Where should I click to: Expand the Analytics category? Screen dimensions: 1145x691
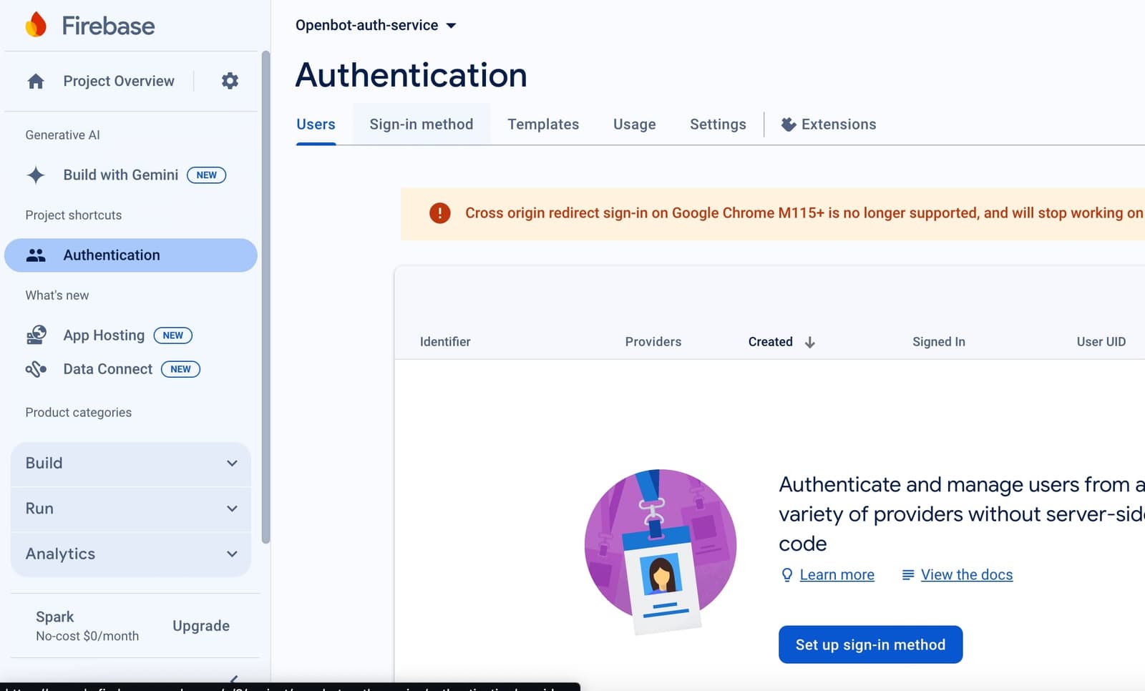(x=131, y=554)
